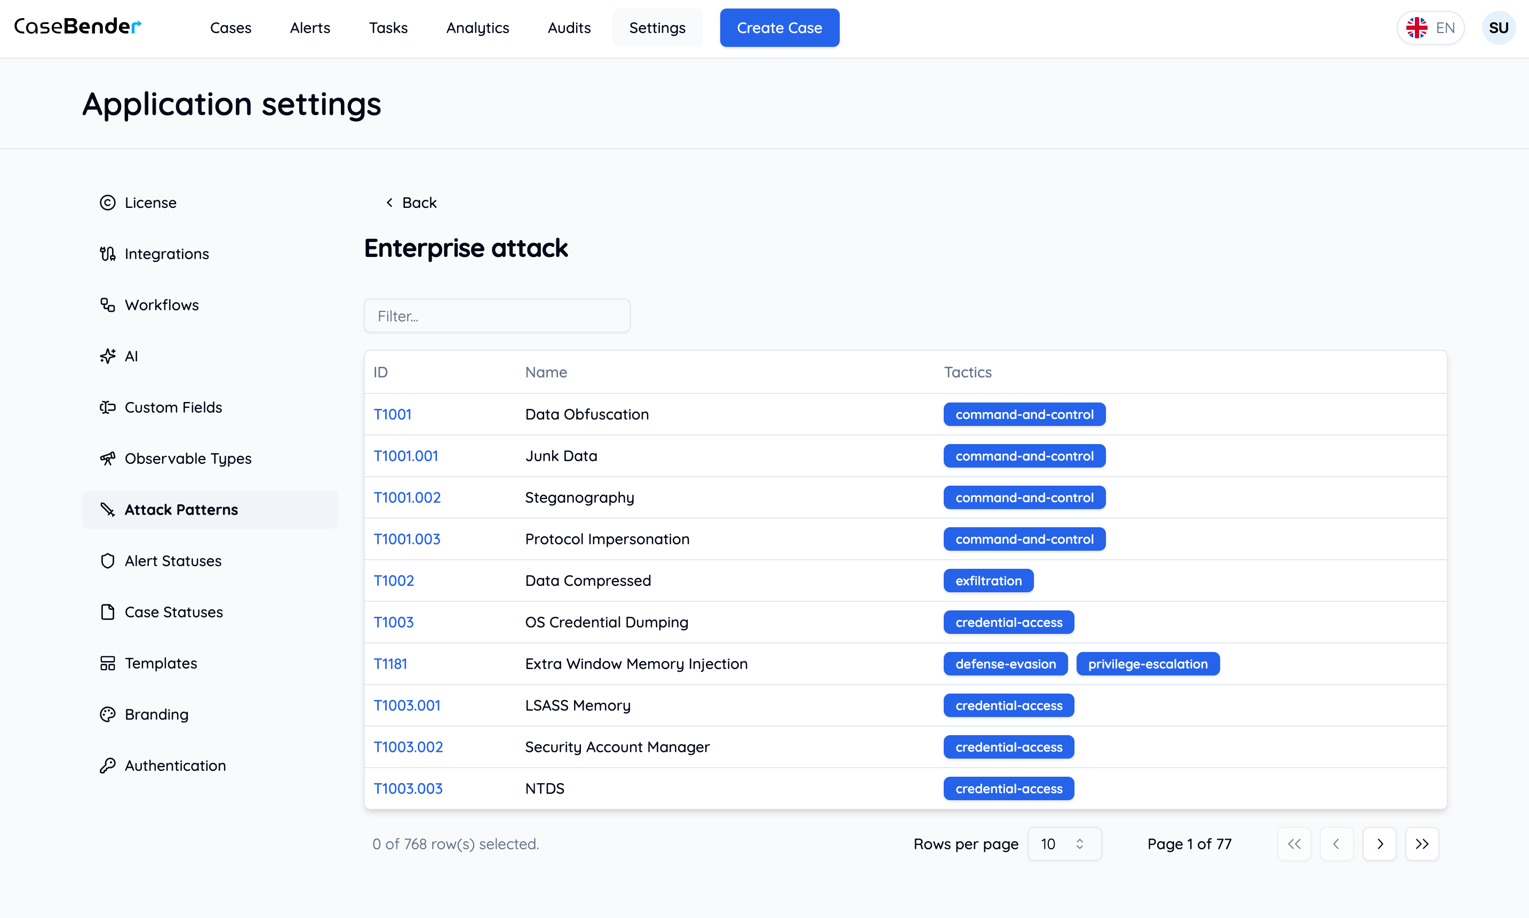The width and height of the screenshot is (1529, 918).
Task: Go Back from Enterprise attack
Action: pos(411,203)
